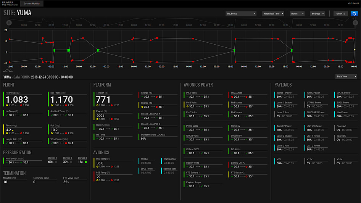Viewport: 361px width, 203px height.
Task: Toggle the Blower 2 indicator square
Action: (71, 162)
